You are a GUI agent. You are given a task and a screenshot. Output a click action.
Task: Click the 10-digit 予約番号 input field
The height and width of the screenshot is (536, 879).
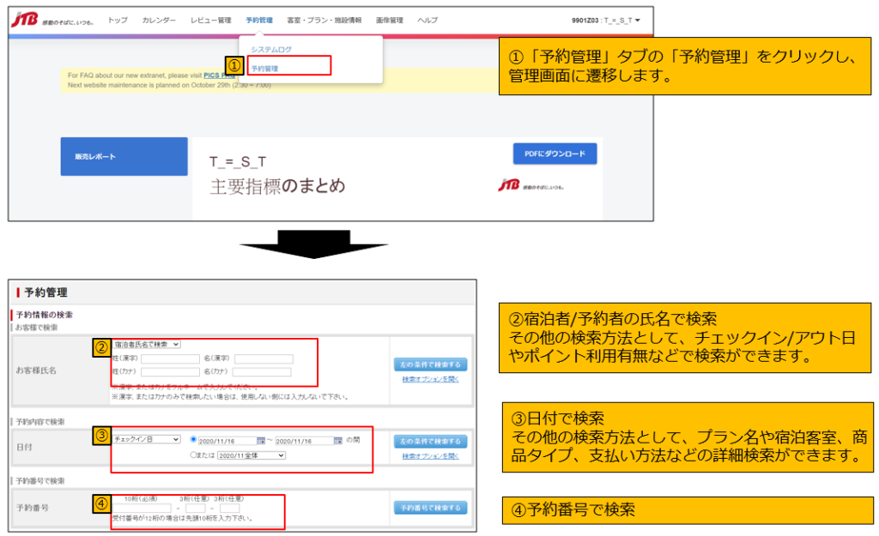click(x=142, y=508)
